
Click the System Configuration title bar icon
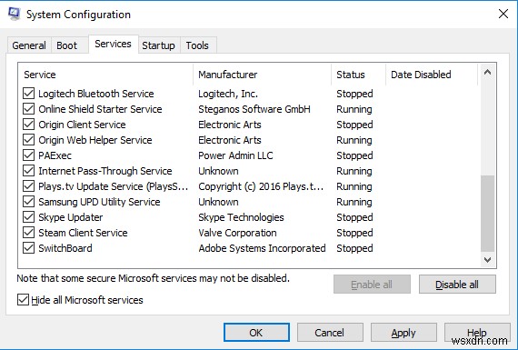(14, 14)
